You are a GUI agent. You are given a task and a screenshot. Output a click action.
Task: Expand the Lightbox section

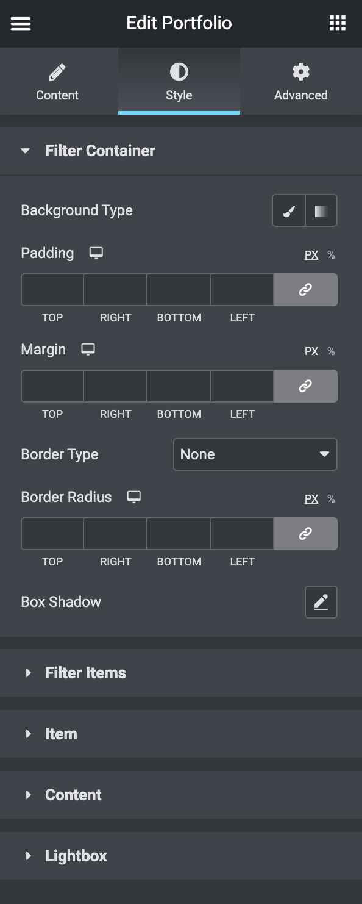75,855
